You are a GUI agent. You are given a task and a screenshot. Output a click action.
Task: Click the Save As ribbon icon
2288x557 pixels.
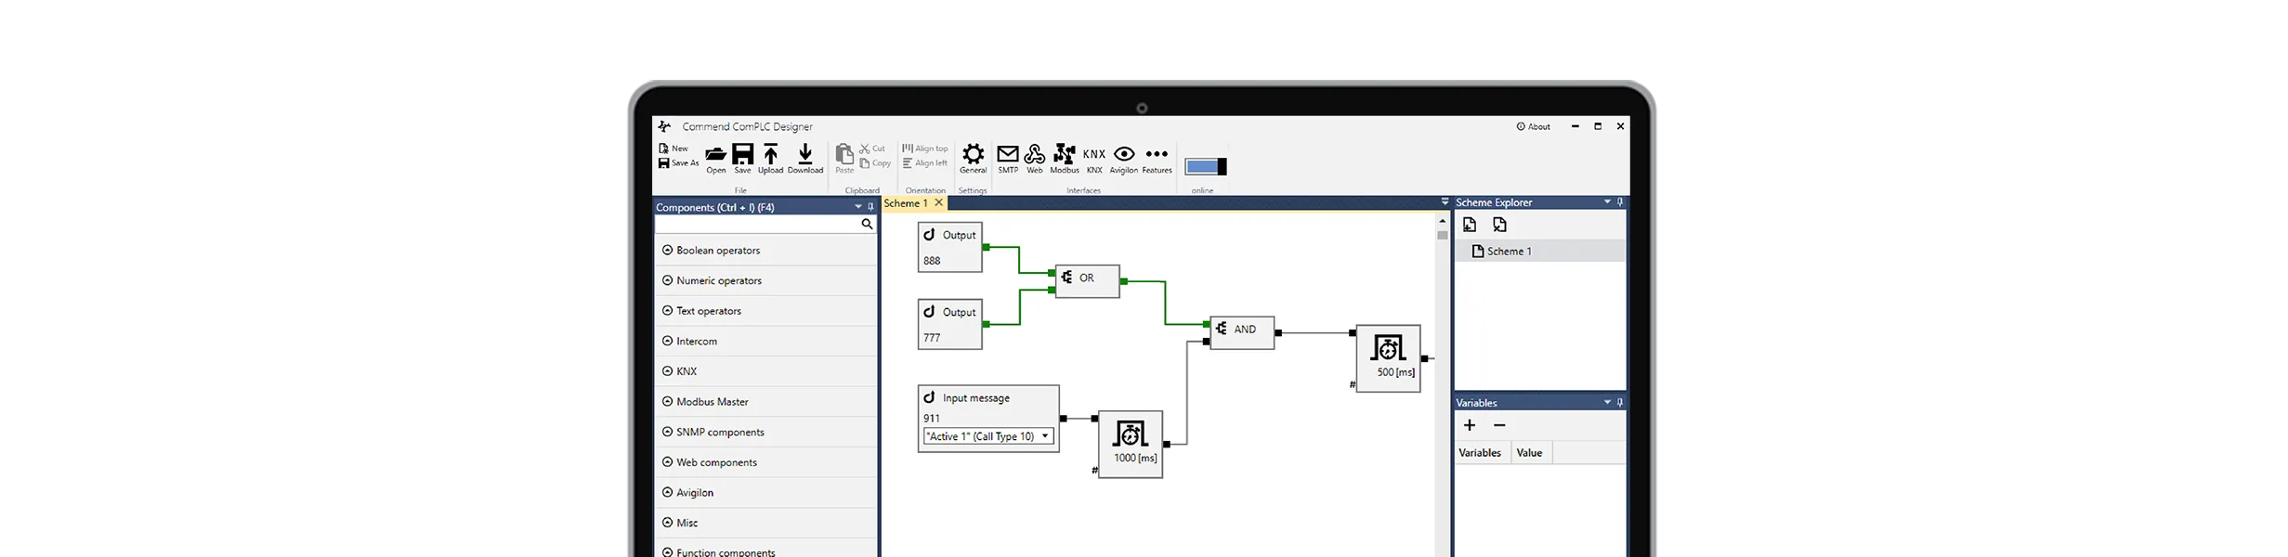[x=663, y=163]
